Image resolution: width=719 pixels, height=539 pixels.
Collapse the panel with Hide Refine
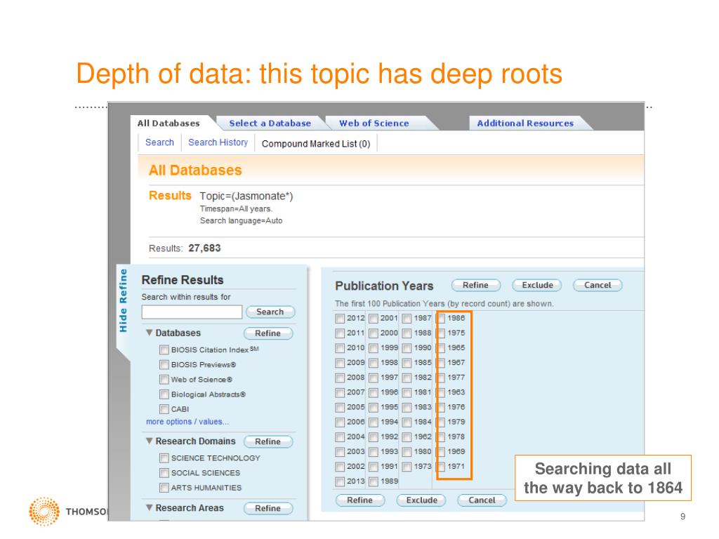[x=123, y=300]
